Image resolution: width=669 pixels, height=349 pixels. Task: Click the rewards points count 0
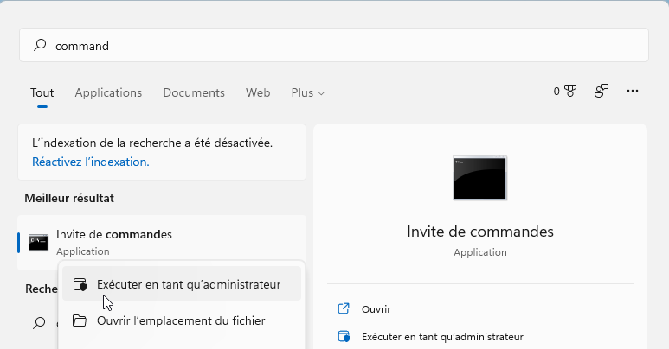coord(556,92)
